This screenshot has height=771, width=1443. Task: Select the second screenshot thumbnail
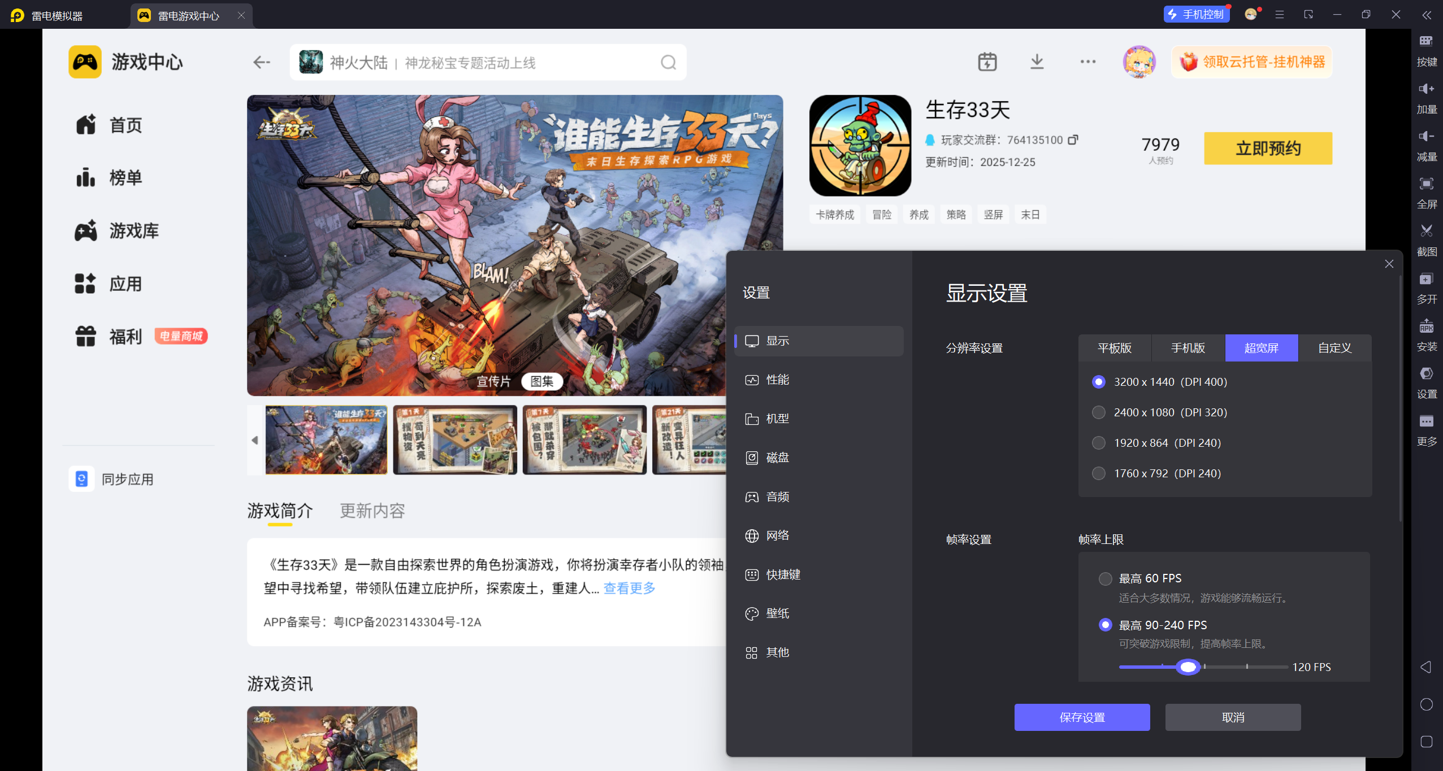(x=455, y=440)
